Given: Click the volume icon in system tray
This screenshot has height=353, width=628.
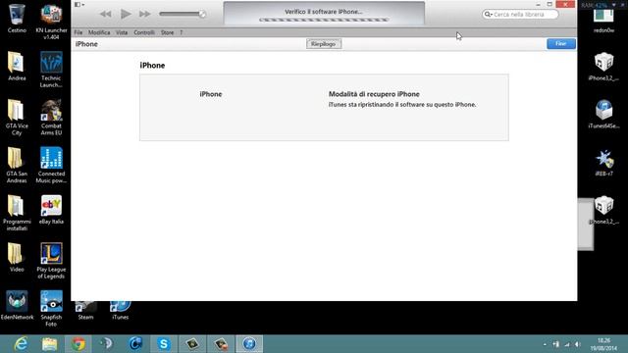Looking at the screenshot, I should click(x=578, y=344).
